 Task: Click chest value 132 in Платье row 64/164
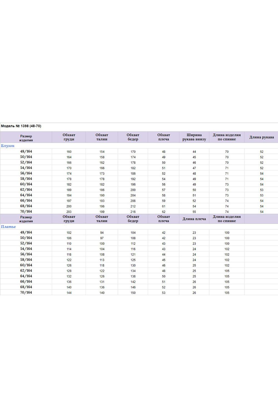click(69, 276)
